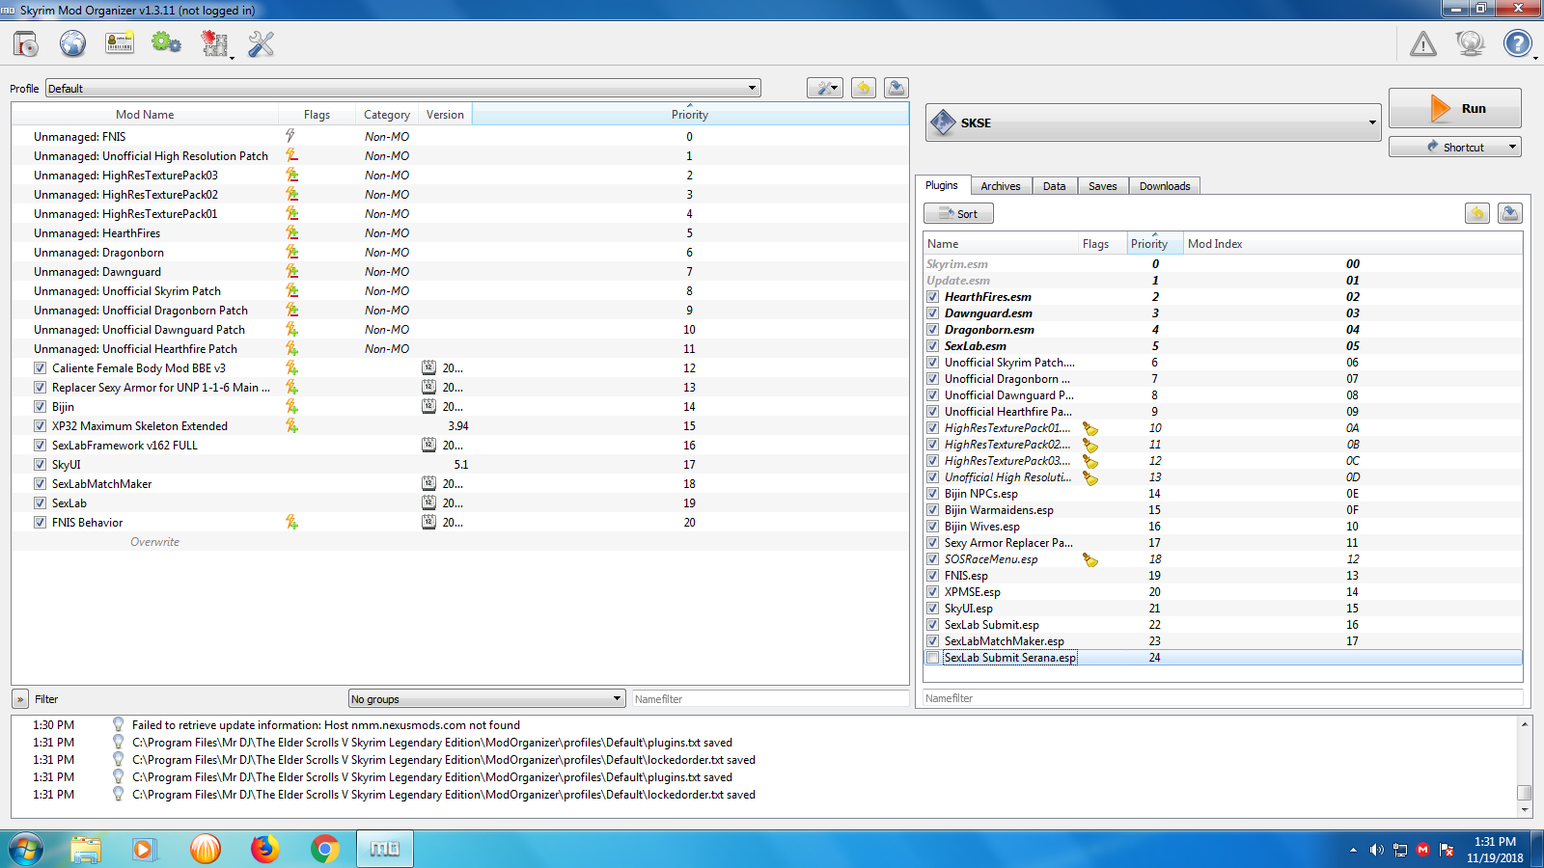Screen dimensions: 1544x868
Task: Toggle the Bijin NPCs.esp plugin checkbox
Action: coord(932,494)
